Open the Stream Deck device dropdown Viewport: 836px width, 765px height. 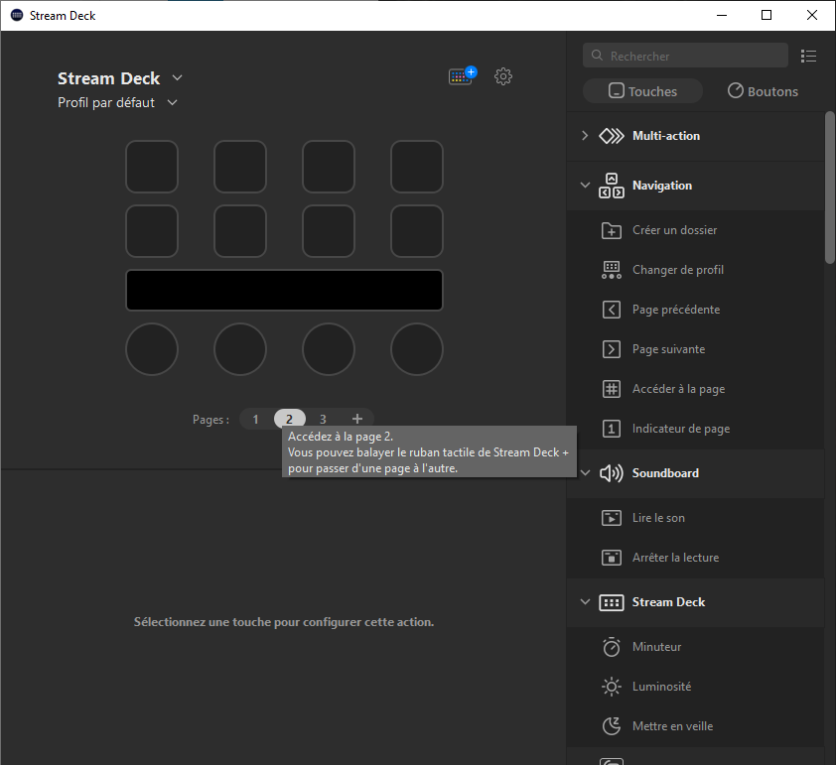(x=178, y=78)
